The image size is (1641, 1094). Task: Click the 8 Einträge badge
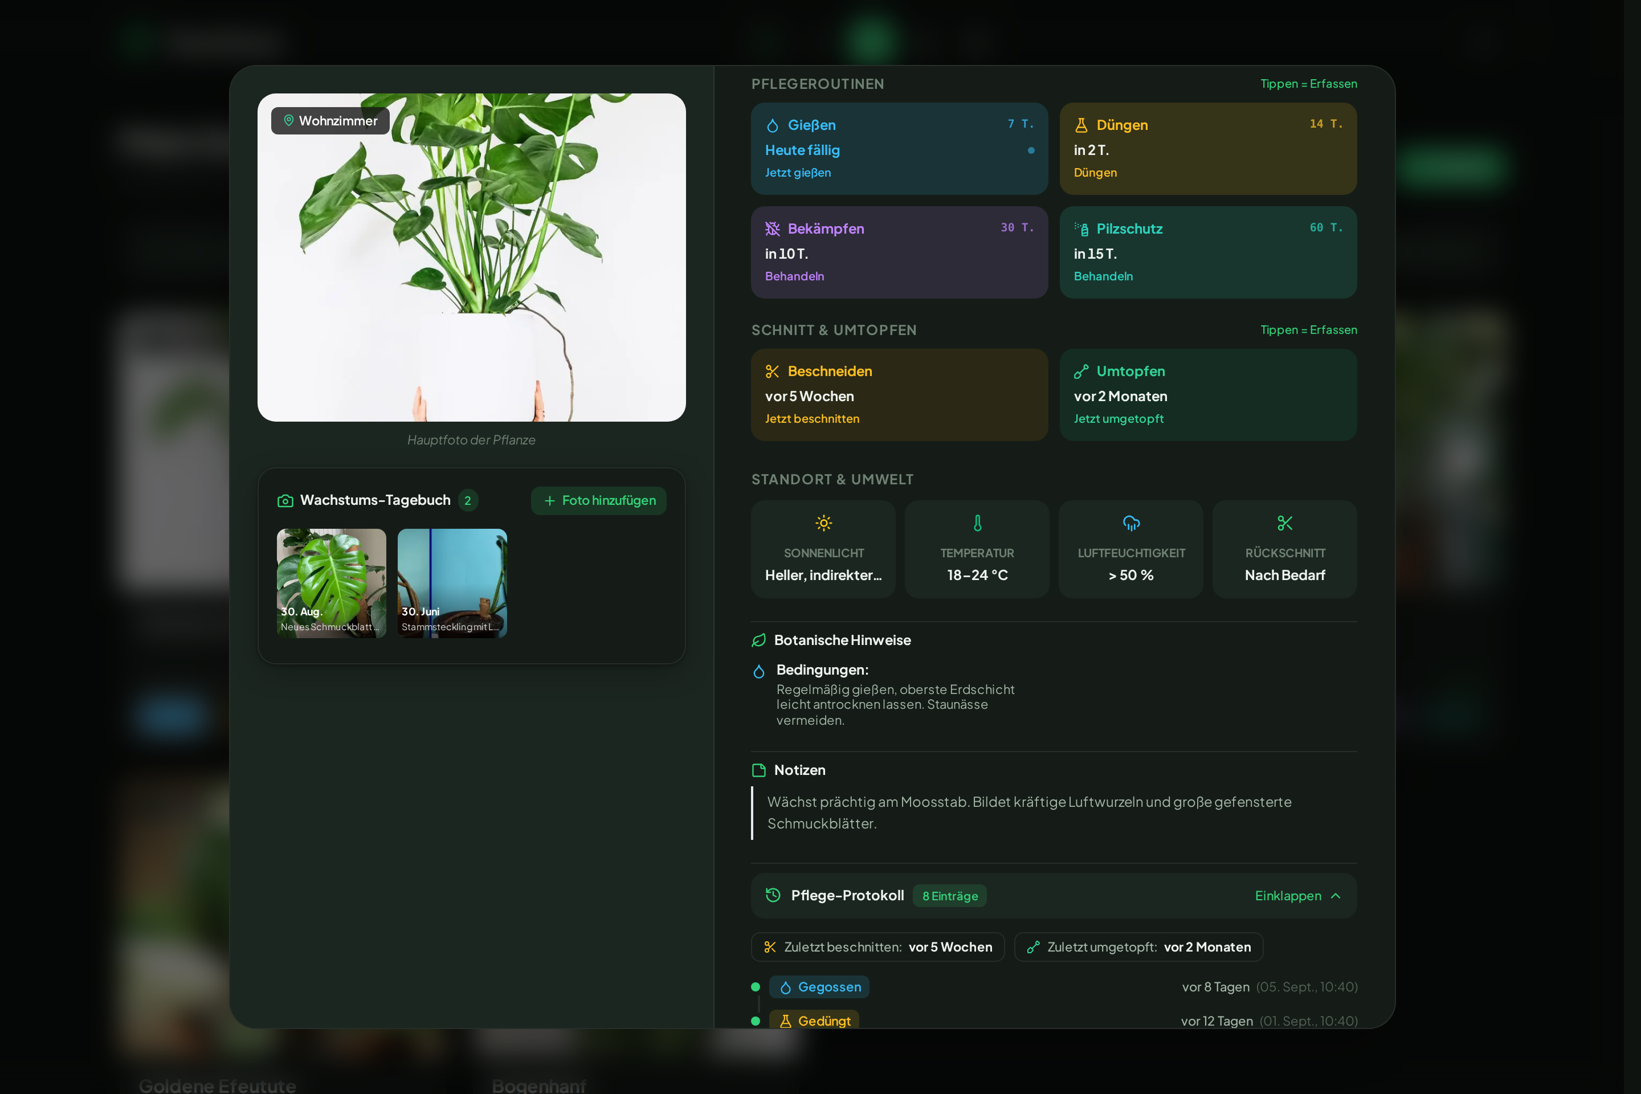pos(950,896)
